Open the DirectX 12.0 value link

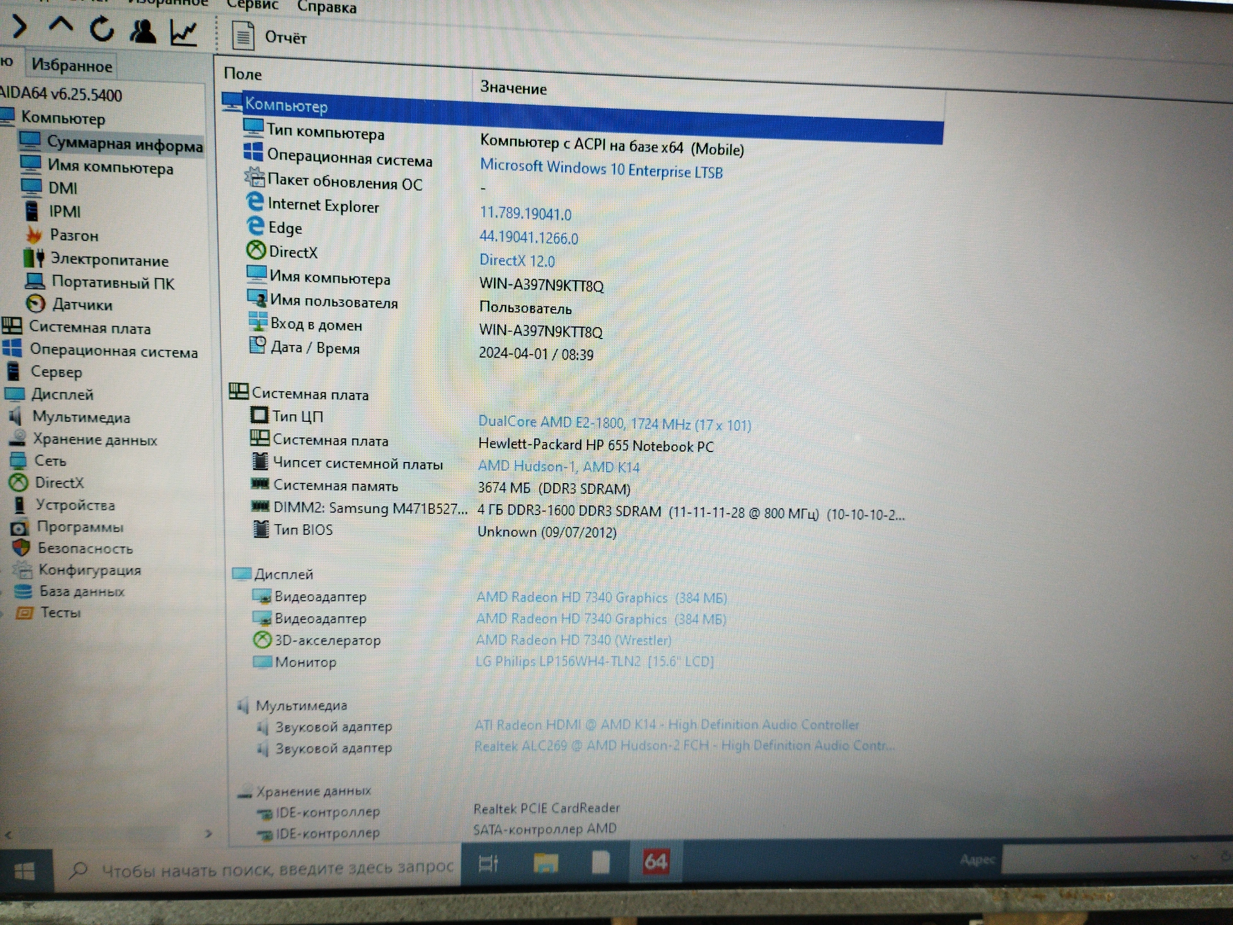pos(517,260)
